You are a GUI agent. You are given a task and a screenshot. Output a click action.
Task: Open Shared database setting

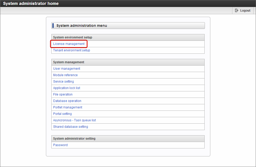pyautogui.click(x=70, y=127)
